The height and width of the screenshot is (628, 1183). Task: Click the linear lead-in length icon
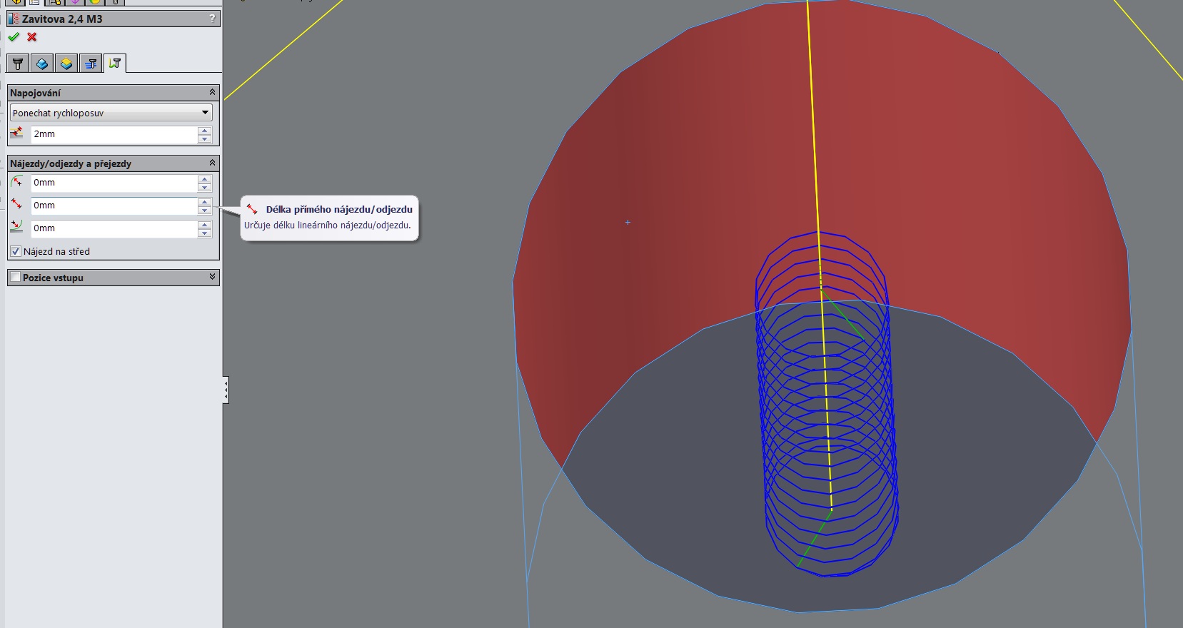pyautogui.click(x=17, y=205)
